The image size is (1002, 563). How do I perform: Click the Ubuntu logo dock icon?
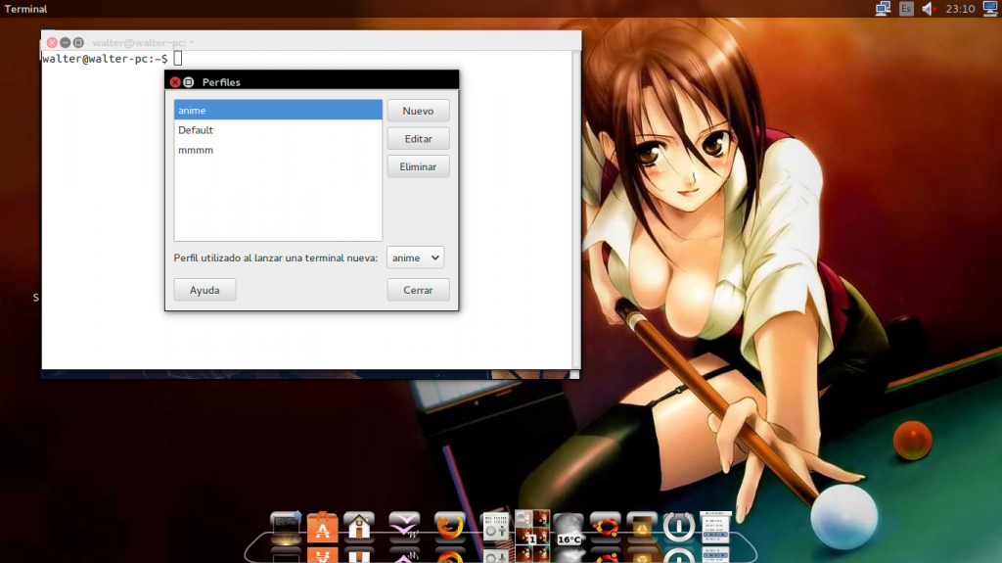click(x=605, y=527)
